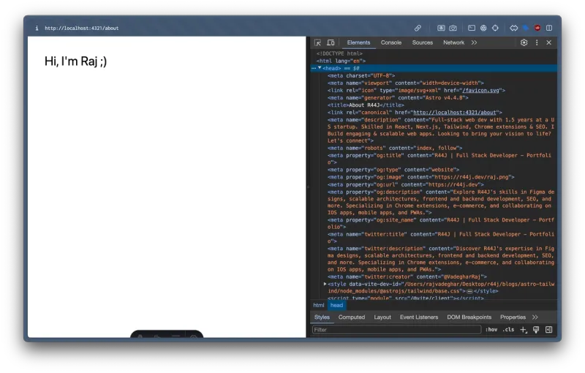Viewport: 585px width, 373px height.
Task: Click the three dots beside head node
Action: coord(314,68)
